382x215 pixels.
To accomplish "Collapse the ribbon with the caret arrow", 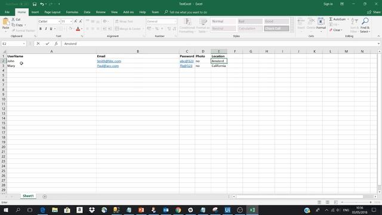I will click(x=378, y=36).
